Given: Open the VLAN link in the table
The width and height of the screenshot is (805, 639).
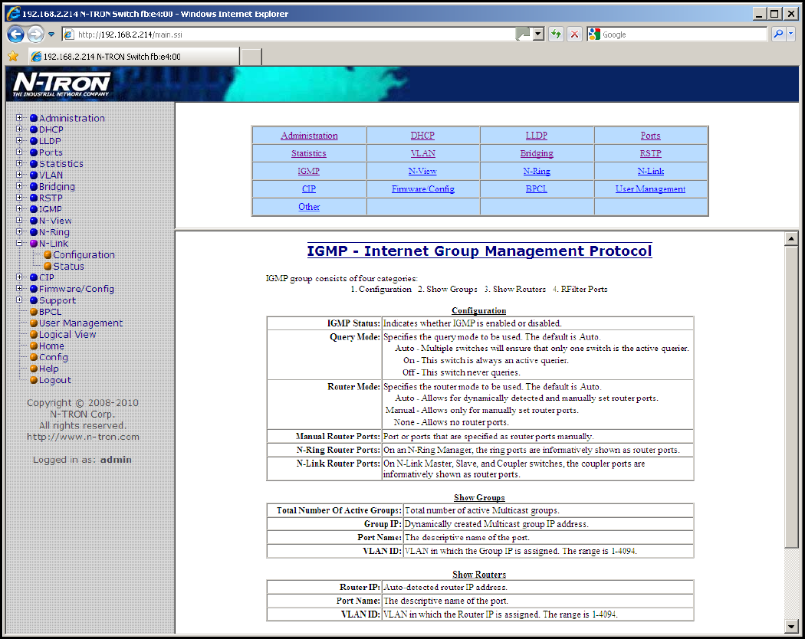Looking at the screenshot, I should tap(422, 153).
